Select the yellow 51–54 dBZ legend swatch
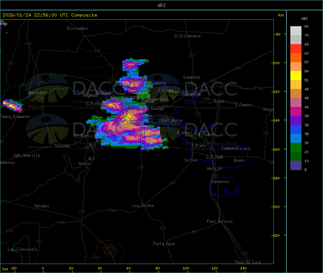This screenshot has height=273, width=323. tap(296, 76)
